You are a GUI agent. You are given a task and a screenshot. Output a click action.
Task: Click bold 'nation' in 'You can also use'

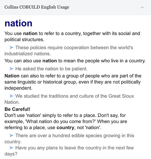(x=50, y=61)
